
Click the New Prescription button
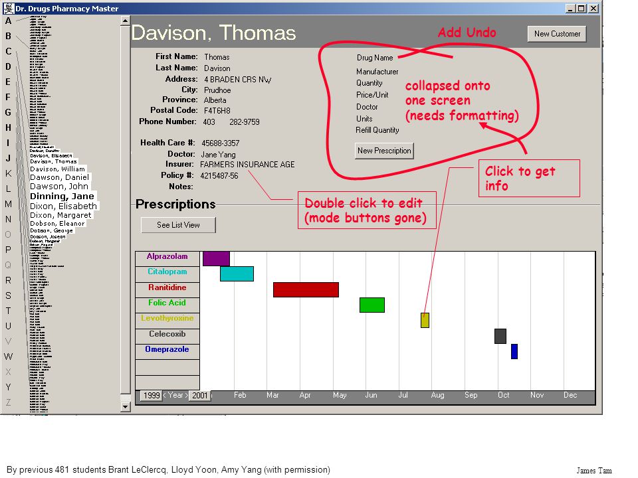(384, 151)
